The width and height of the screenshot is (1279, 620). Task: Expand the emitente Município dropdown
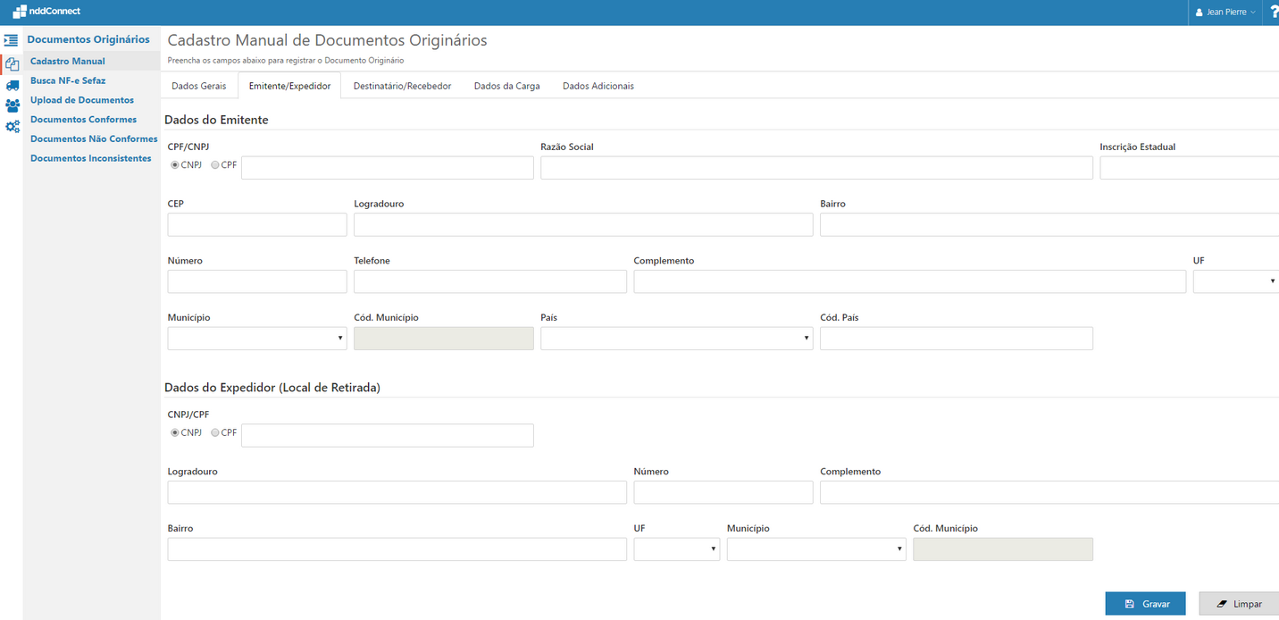[257, 339]
